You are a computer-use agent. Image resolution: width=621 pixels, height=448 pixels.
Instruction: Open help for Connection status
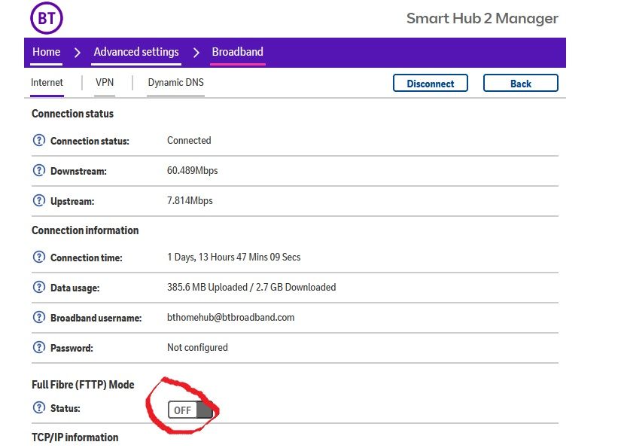(x=39, y=141)
